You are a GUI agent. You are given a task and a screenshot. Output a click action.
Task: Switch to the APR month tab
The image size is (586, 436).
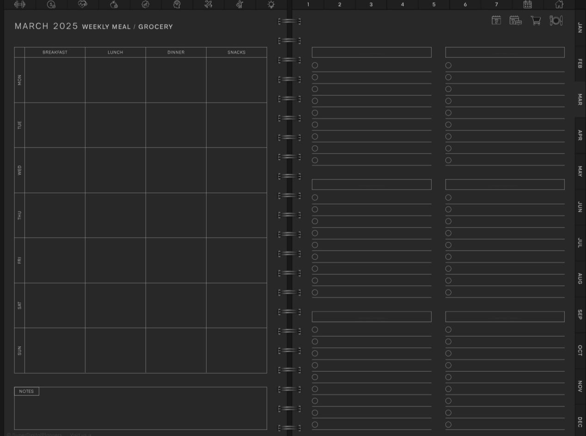click(580, 135)
